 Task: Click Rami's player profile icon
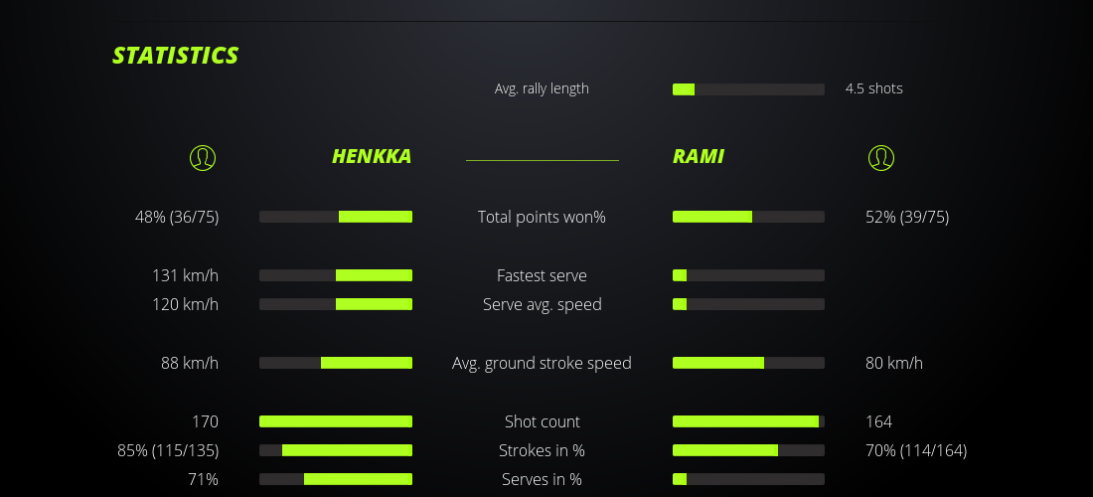[x=880, y=157]
